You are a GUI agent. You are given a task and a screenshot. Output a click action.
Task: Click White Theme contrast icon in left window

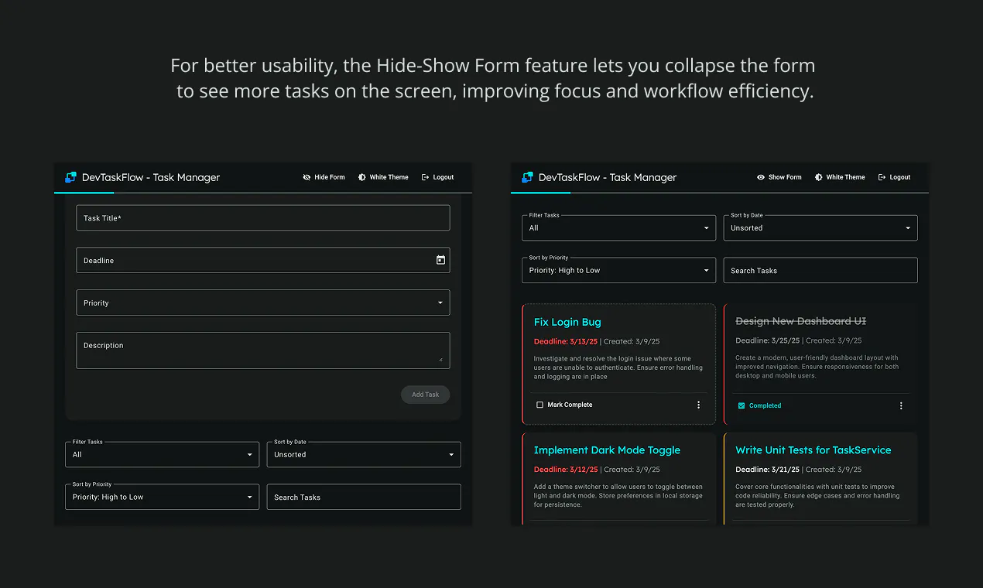click(362, 177)
